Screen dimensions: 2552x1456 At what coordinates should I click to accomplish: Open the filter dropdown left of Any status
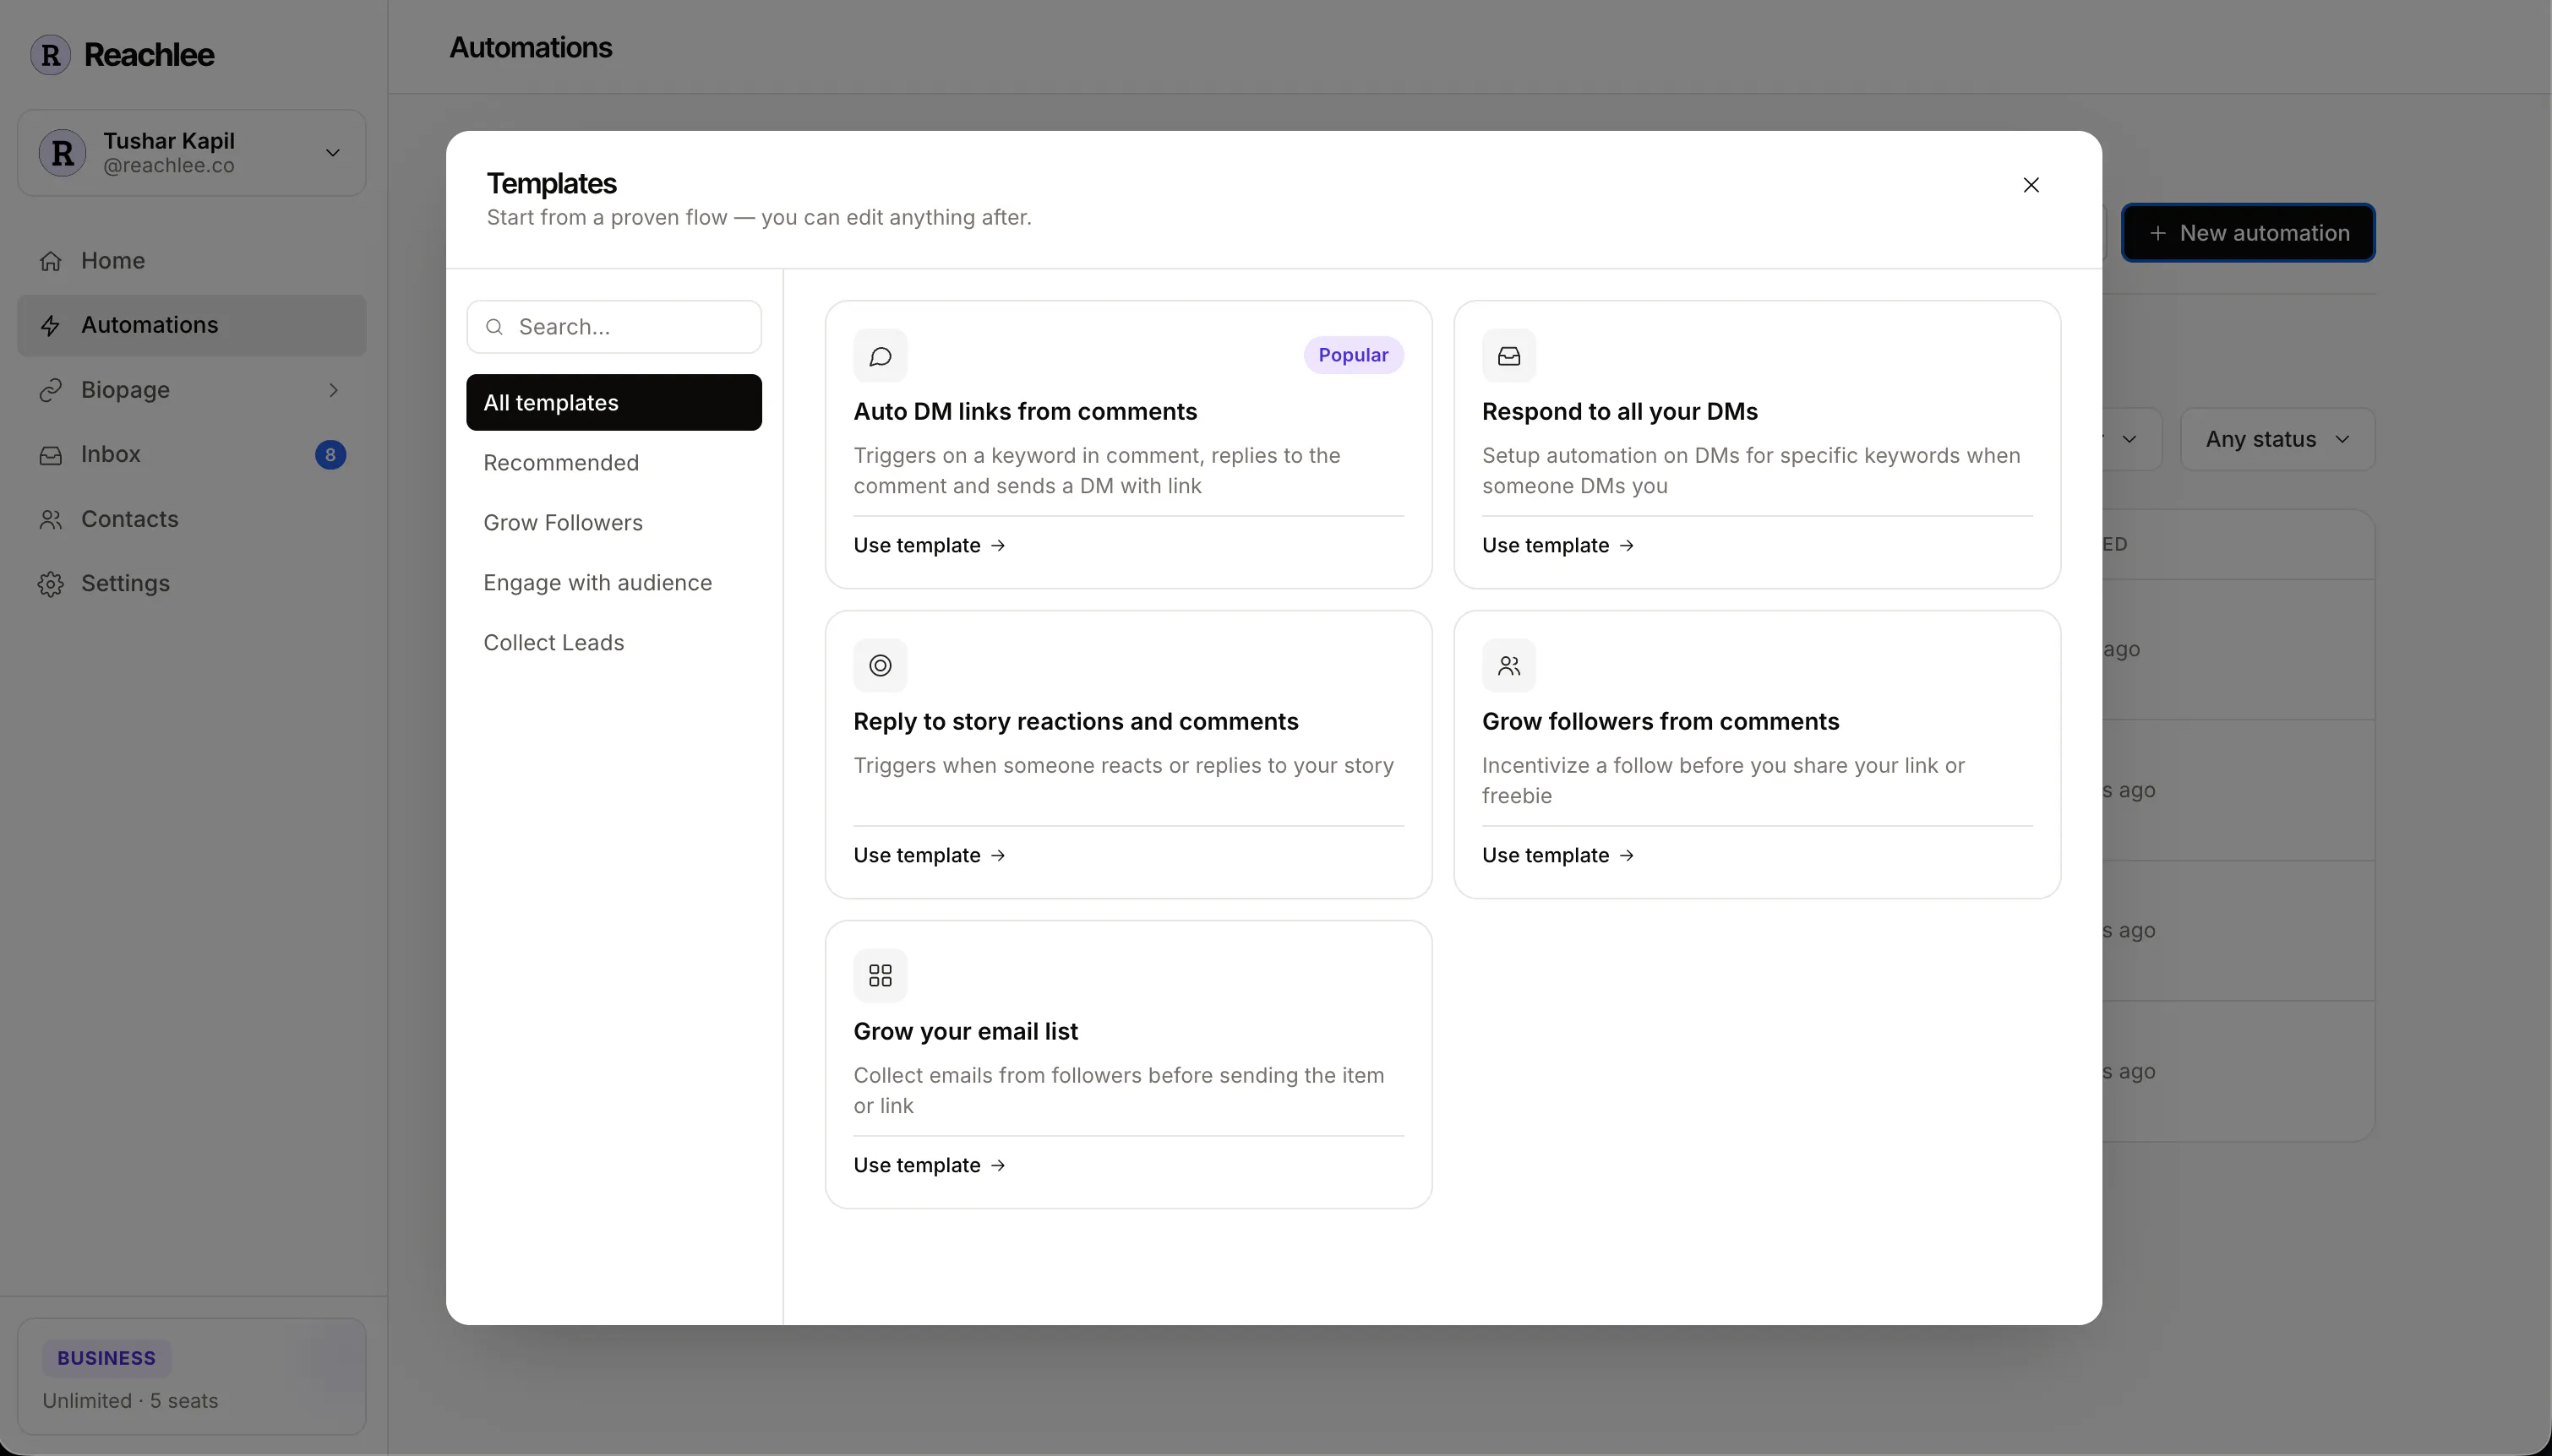pos(2131,439)
